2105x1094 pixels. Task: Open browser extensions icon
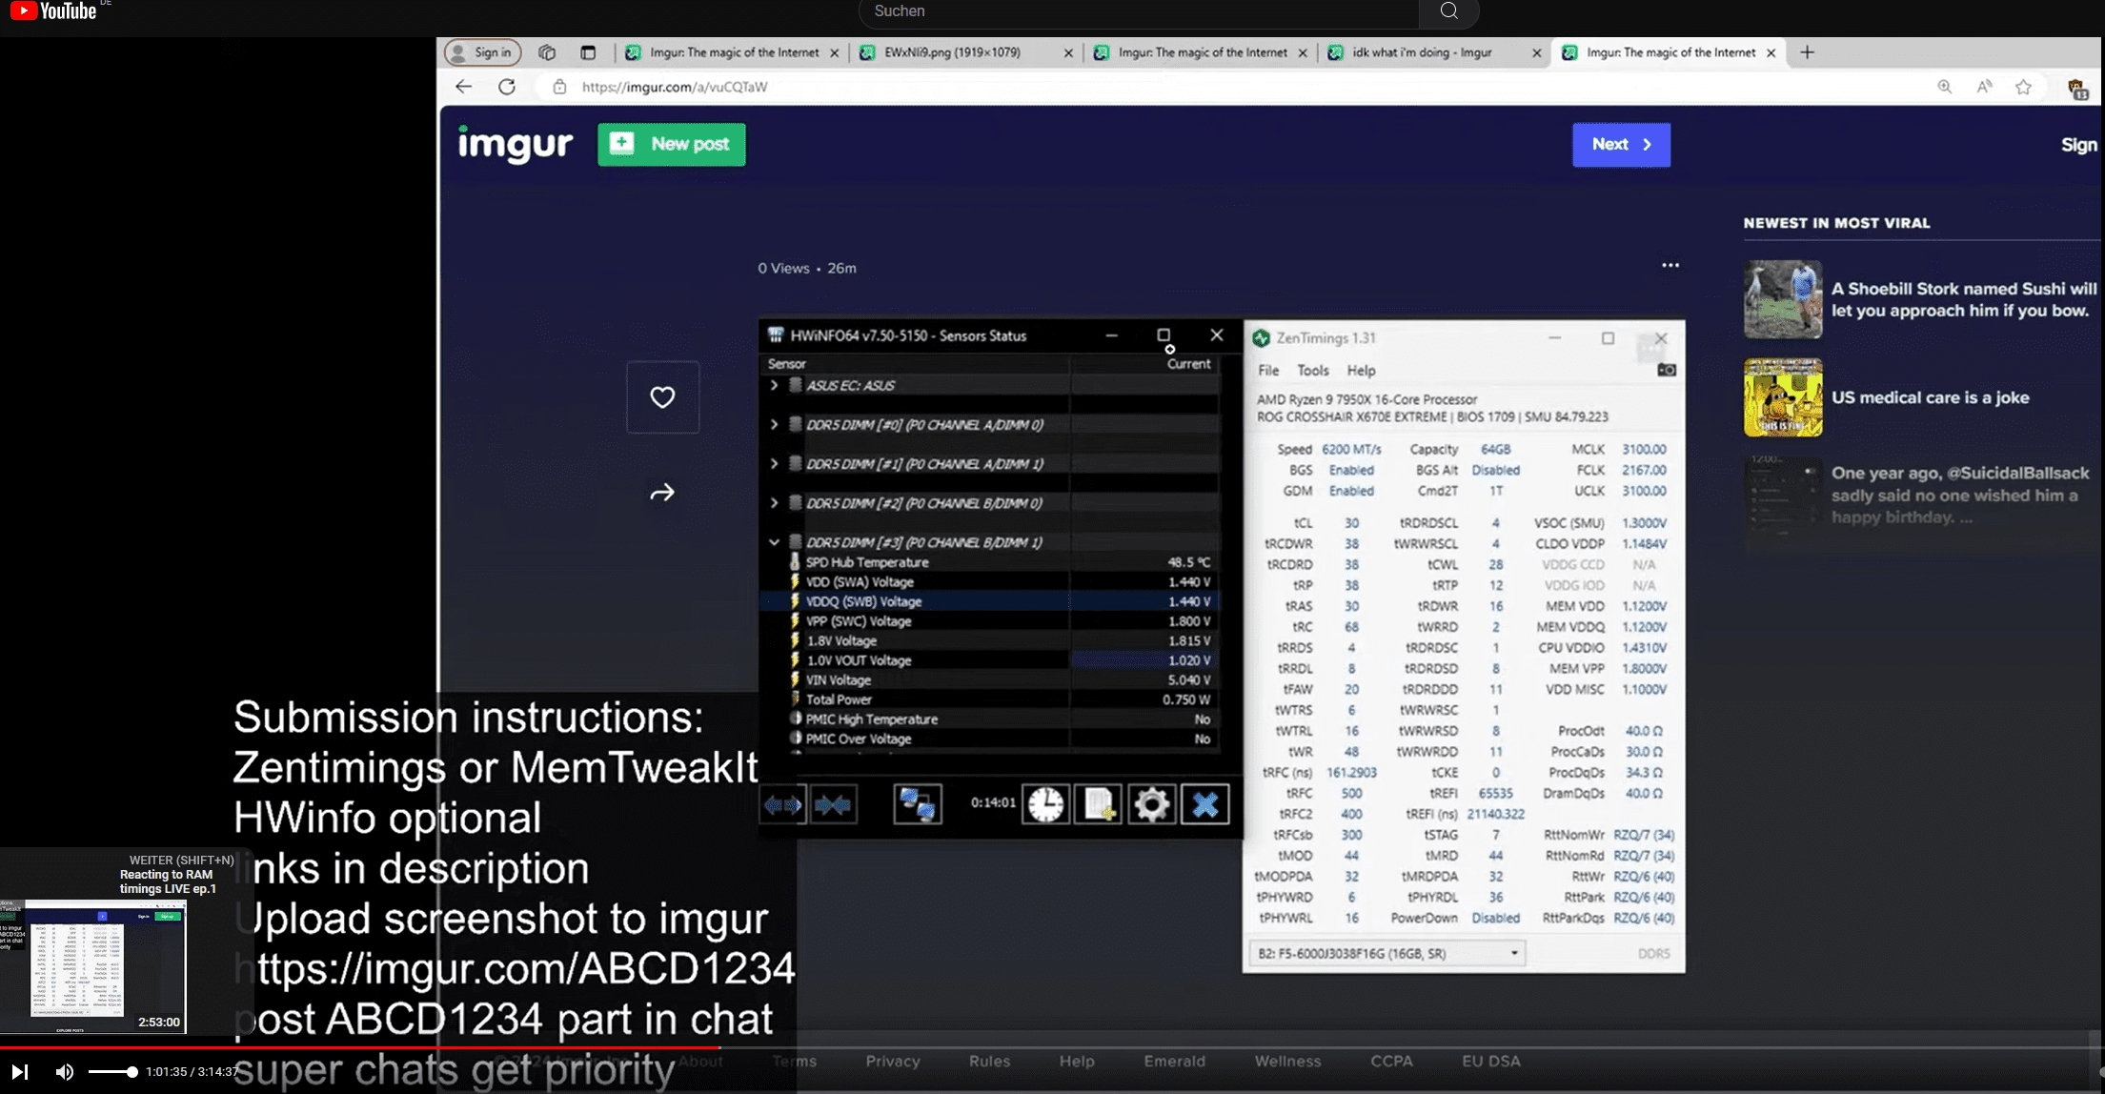(x=2078, y=89)
